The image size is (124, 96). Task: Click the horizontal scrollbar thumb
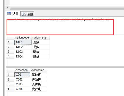(x=67, y=7)
